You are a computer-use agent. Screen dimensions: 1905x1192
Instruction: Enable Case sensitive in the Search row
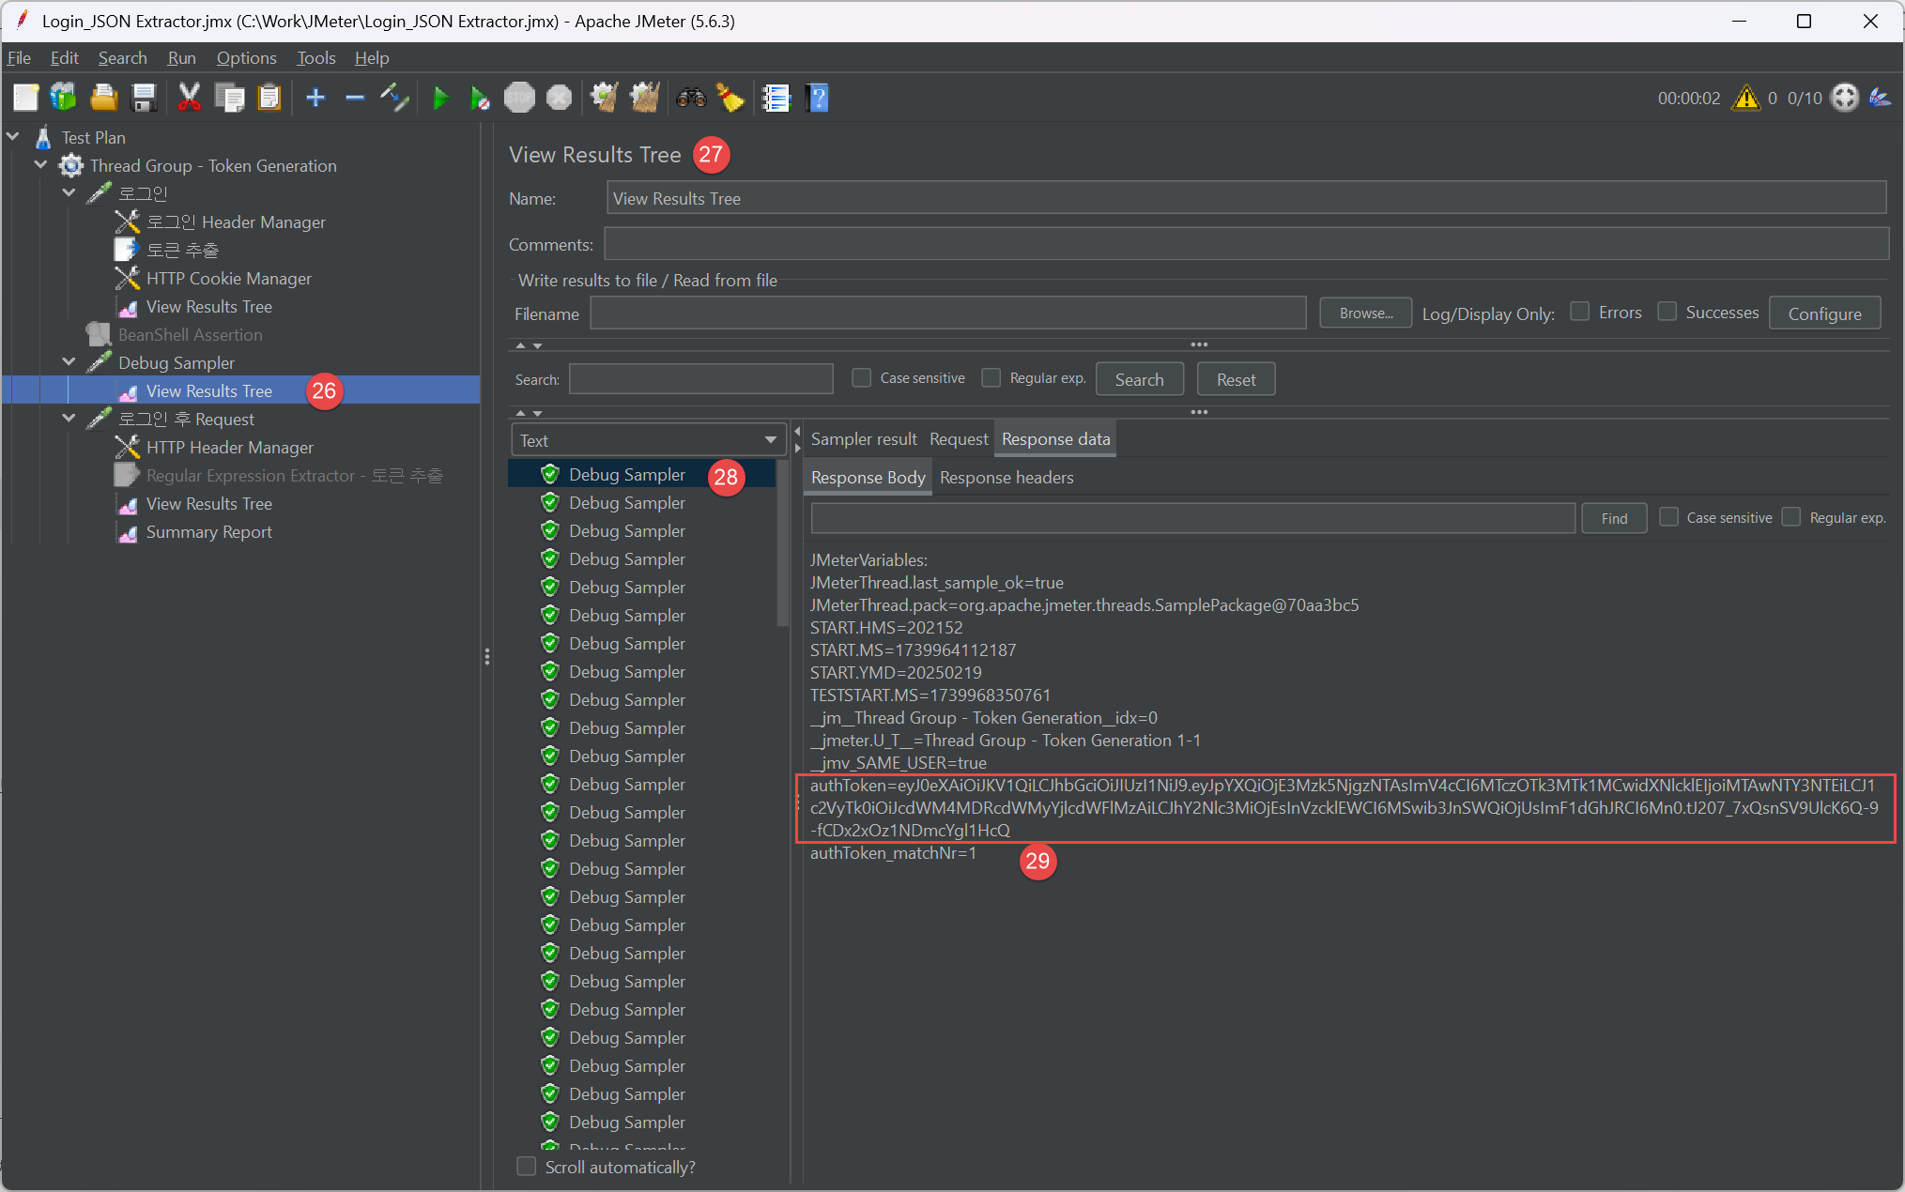pos(861,378)
